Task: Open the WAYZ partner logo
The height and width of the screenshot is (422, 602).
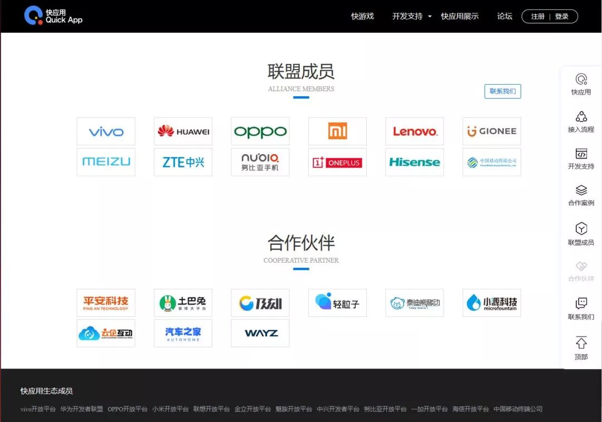Action: [x=260, y=333]
